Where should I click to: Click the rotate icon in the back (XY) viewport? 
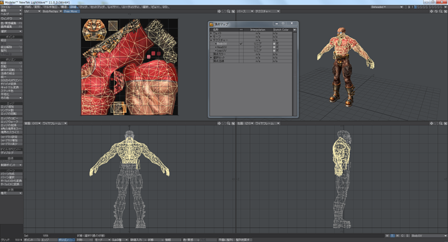pos(224,123)
